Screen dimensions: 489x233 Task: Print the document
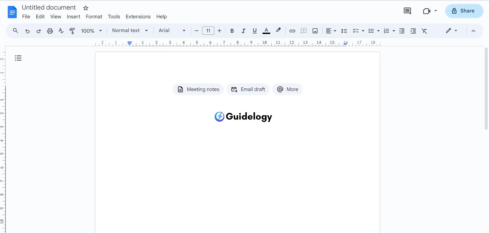pos(50,31)
